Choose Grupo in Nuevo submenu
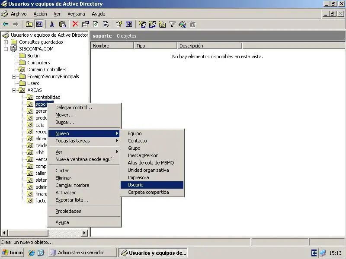The width and height of the screenshot is (346, 259). 152,148
